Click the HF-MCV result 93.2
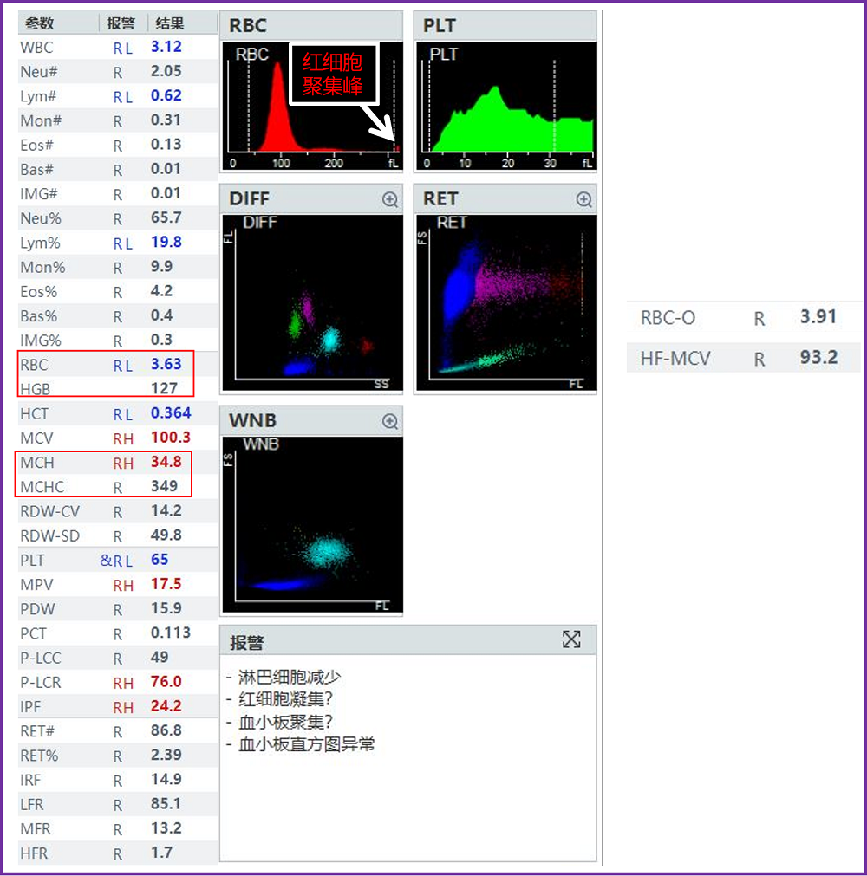The width and height of the screenshot is (867, 876). 818,357
